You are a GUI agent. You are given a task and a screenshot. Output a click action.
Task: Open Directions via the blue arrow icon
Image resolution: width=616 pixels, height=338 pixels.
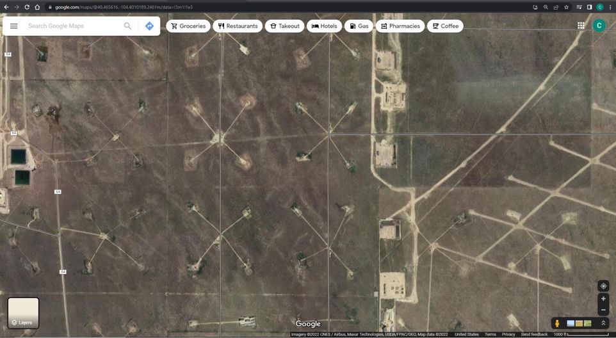149,26
